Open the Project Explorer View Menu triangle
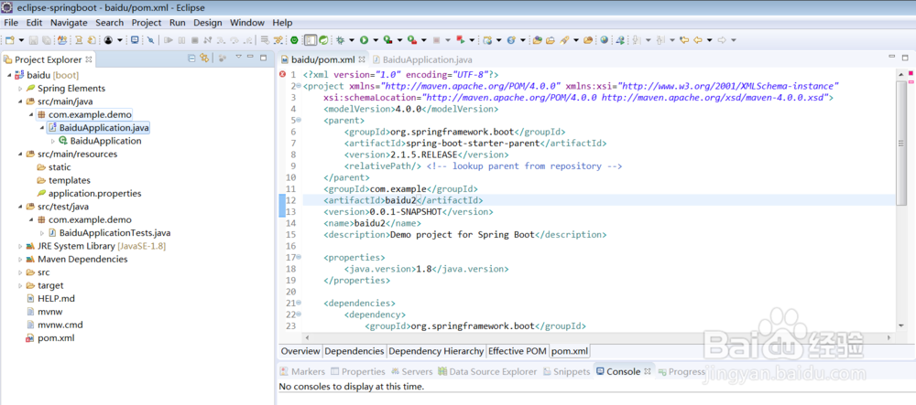 (238, 57)
